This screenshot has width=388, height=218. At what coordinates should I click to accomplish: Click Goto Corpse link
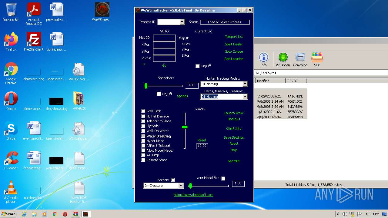pyautogui.click(x=234, y=51)
